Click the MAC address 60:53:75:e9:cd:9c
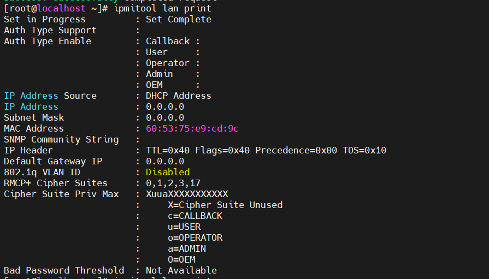 [192, 129]
